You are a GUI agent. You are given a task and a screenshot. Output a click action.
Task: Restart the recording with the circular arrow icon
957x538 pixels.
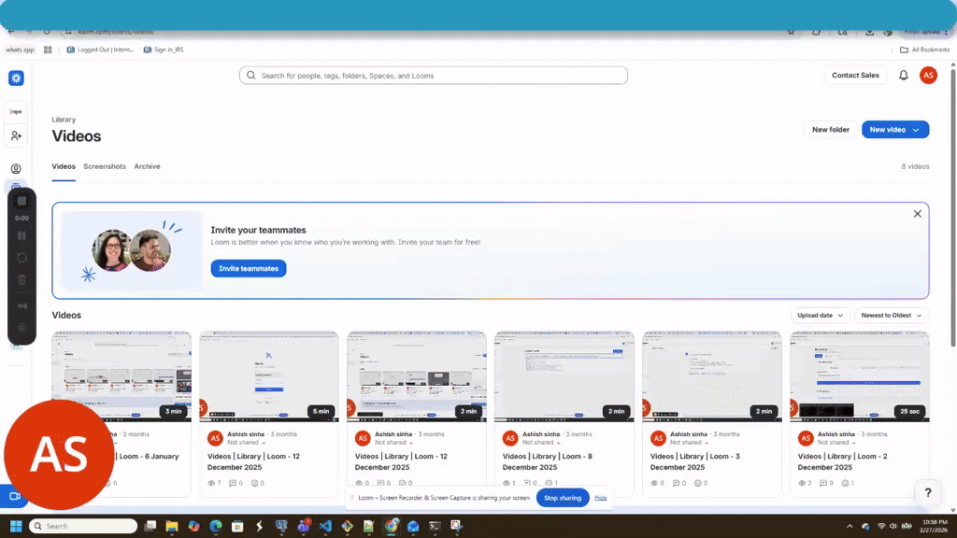pos(22,258)
